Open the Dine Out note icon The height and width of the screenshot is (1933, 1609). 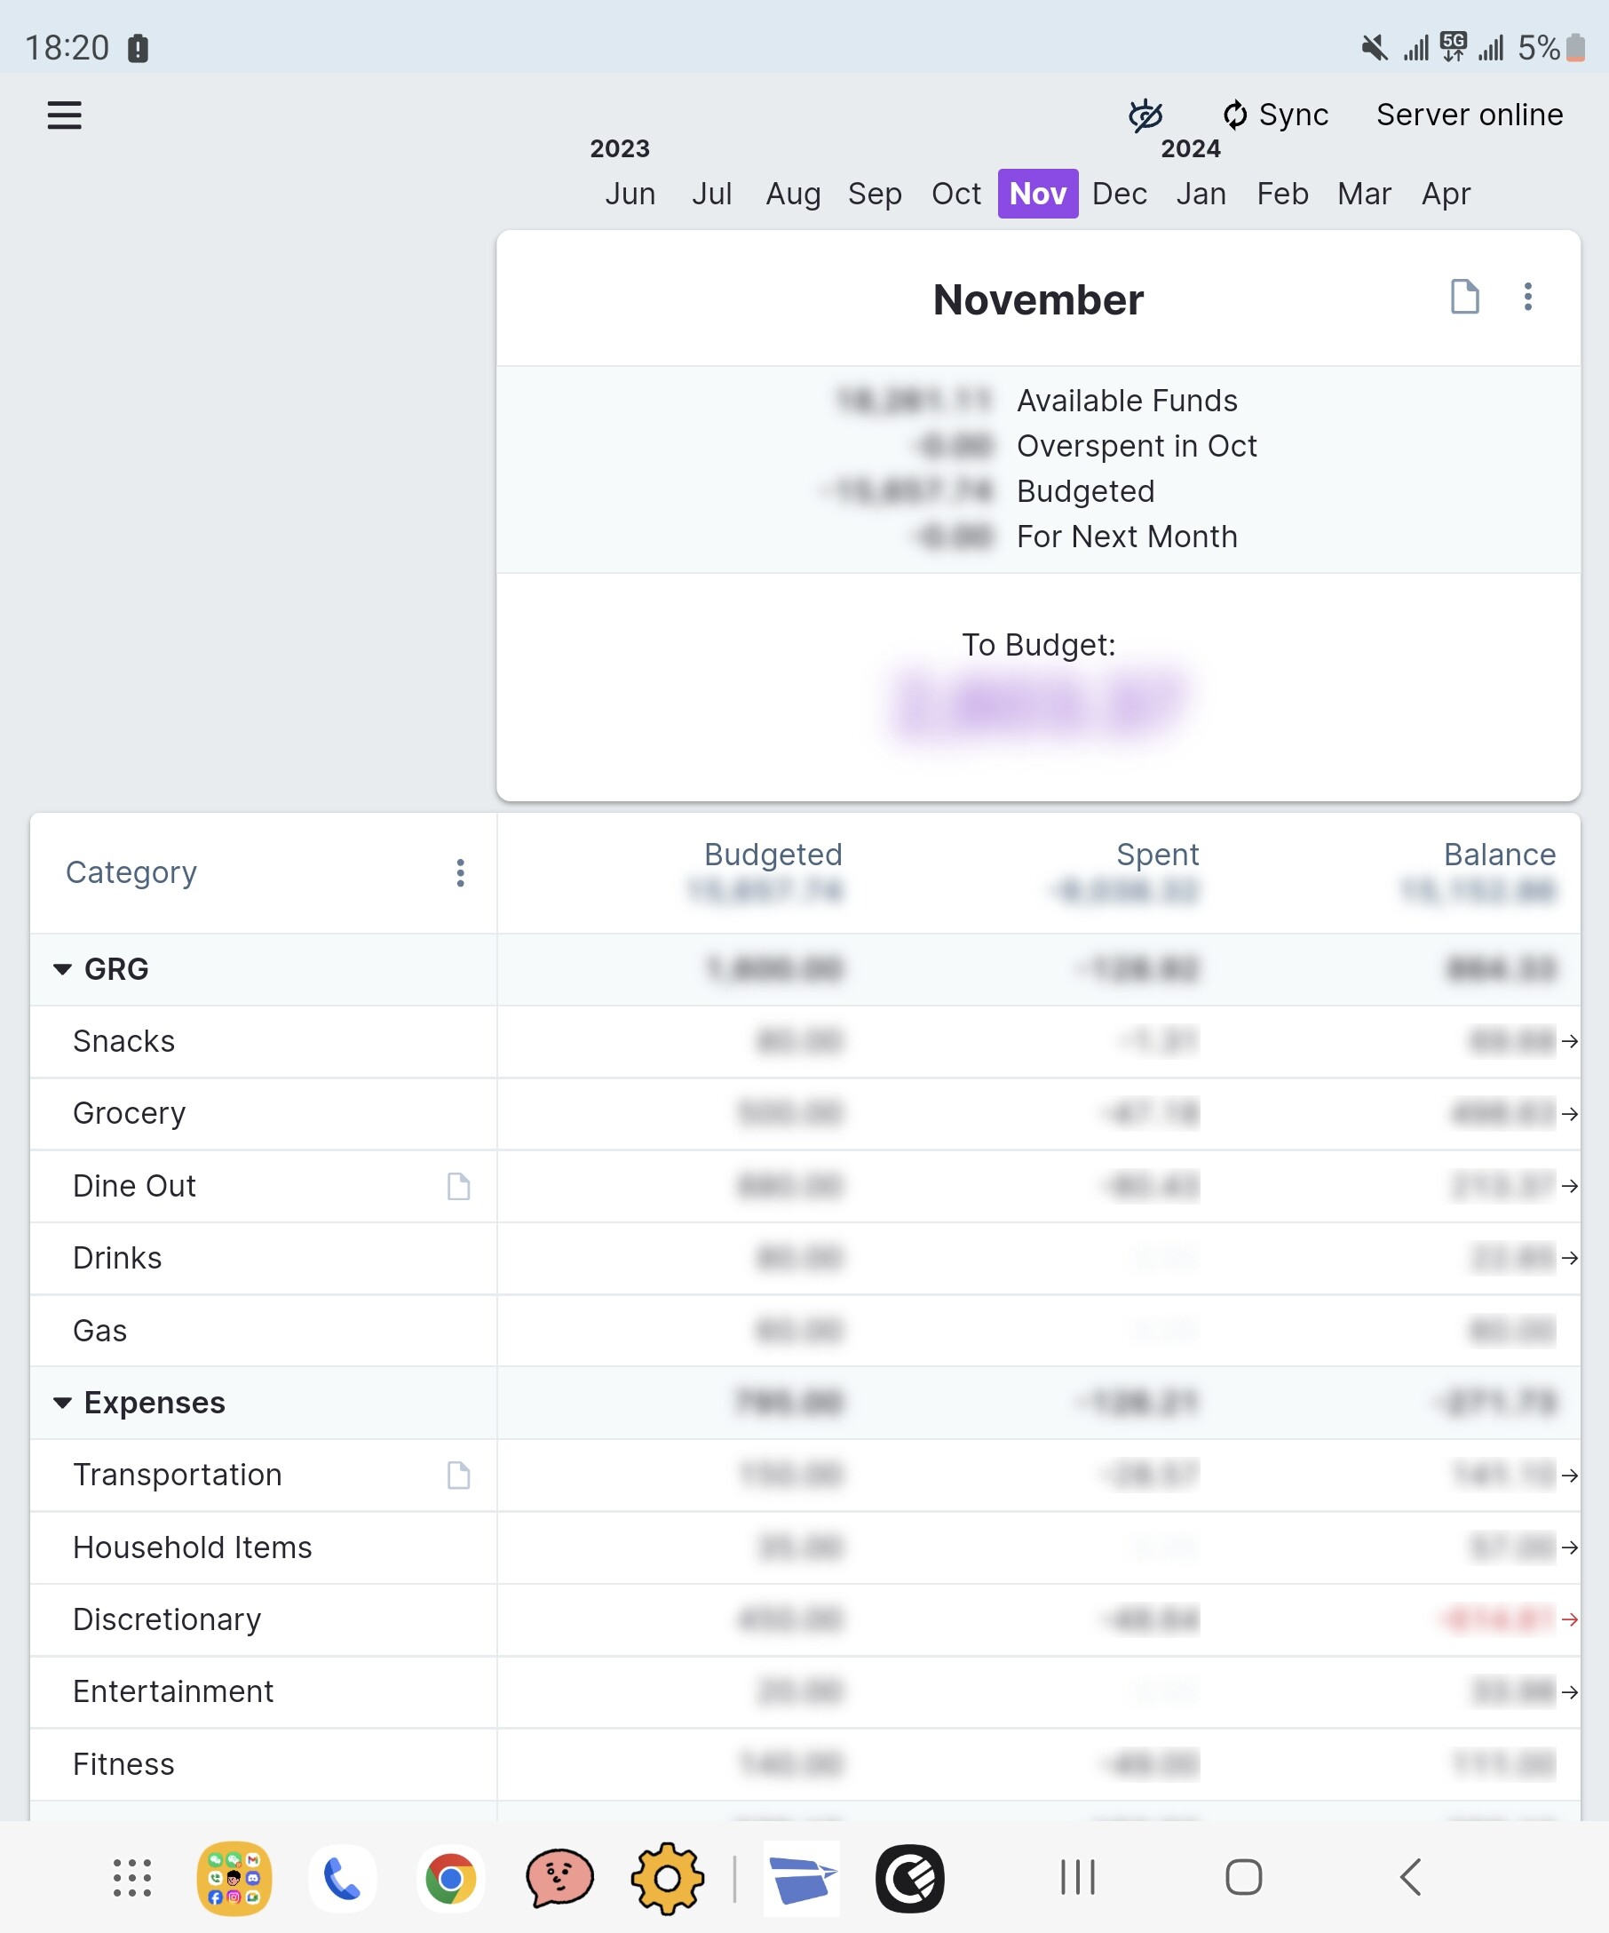[x=458, y=1187]
